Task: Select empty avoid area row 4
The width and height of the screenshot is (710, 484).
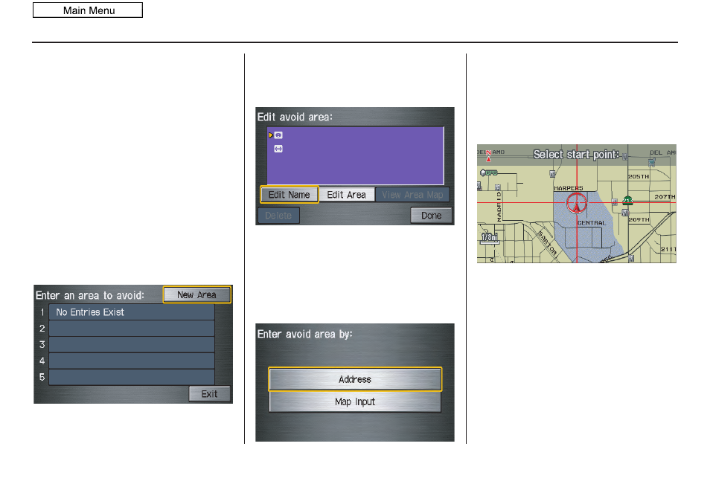Action: click(131, 361)
